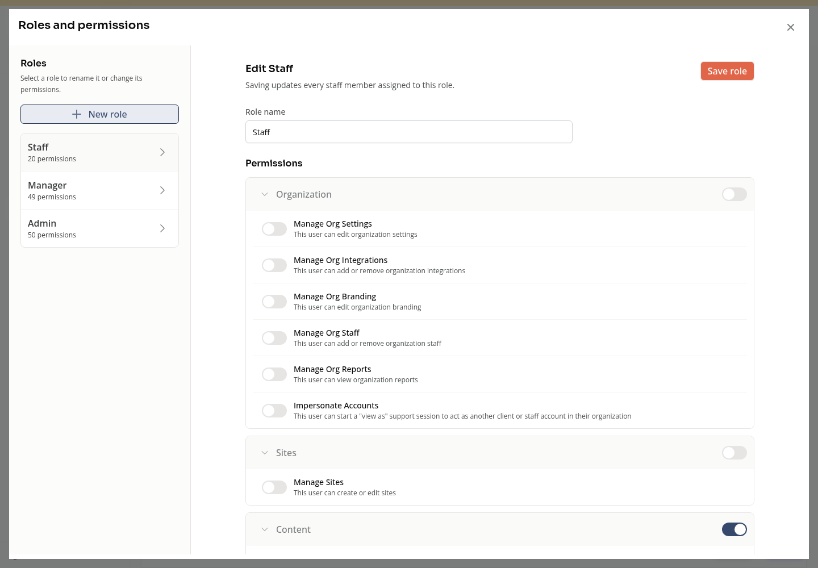
Task: Enable Manage Org Reports permission
Action: point(274,374)
